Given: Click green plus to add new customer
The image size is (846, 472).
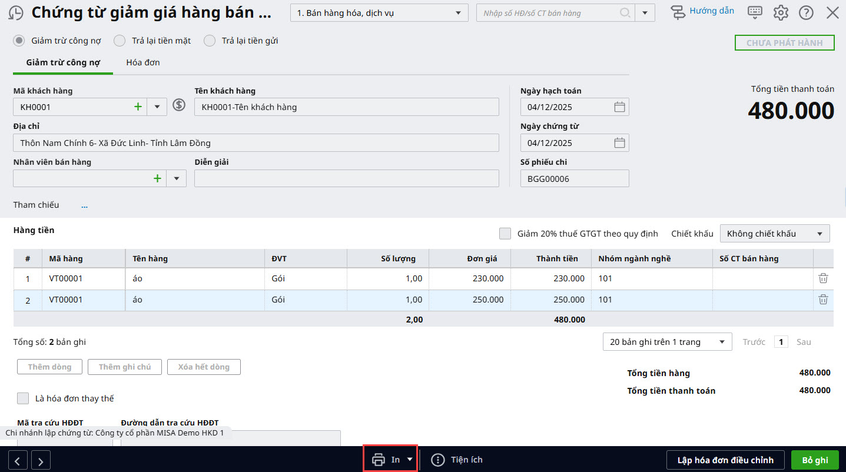Looking at the screenshot, I should 138,107.
